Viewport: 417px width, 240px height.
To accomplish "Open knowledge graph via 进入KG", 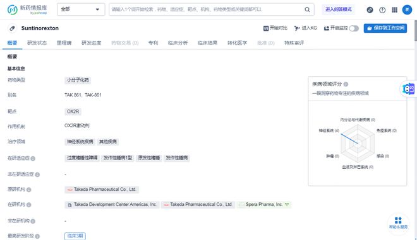I will [306, 28].
